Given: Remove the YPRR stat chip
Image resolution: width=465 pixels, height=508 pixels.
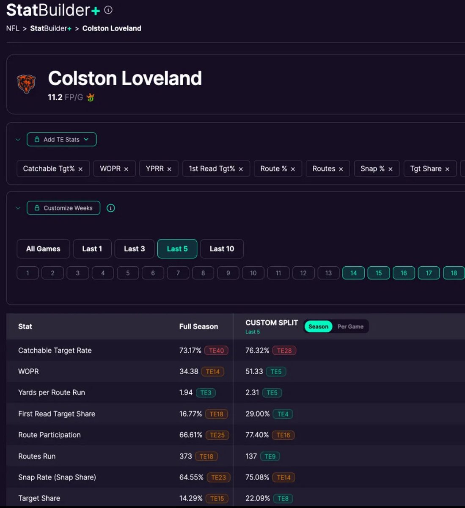Looking at the screenshot, I should tap(169, 169).
